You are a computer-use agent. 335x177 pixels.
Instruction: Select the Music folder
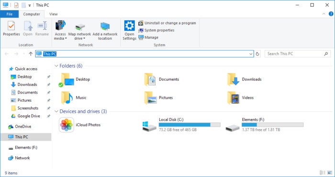click(x=74, y=98)
